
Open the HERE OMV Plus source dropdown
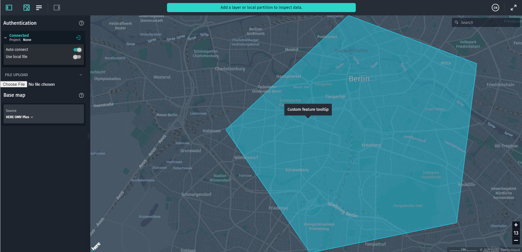[19, 117]
